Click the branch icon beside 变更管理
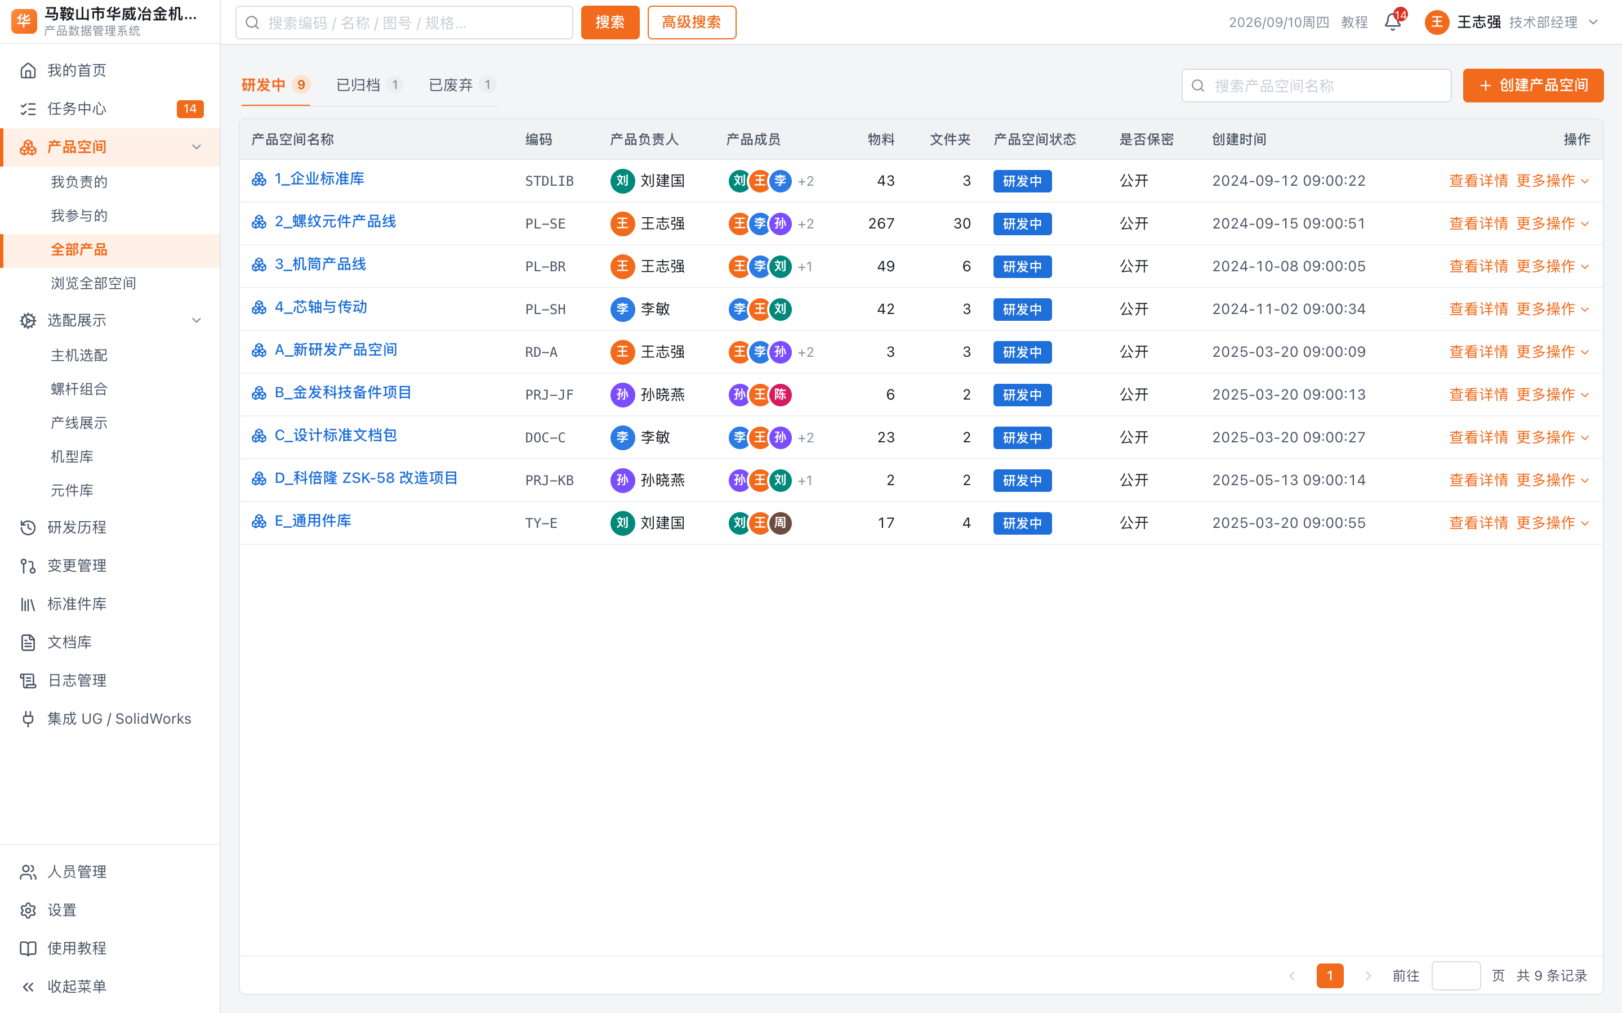 coord(28,566)
